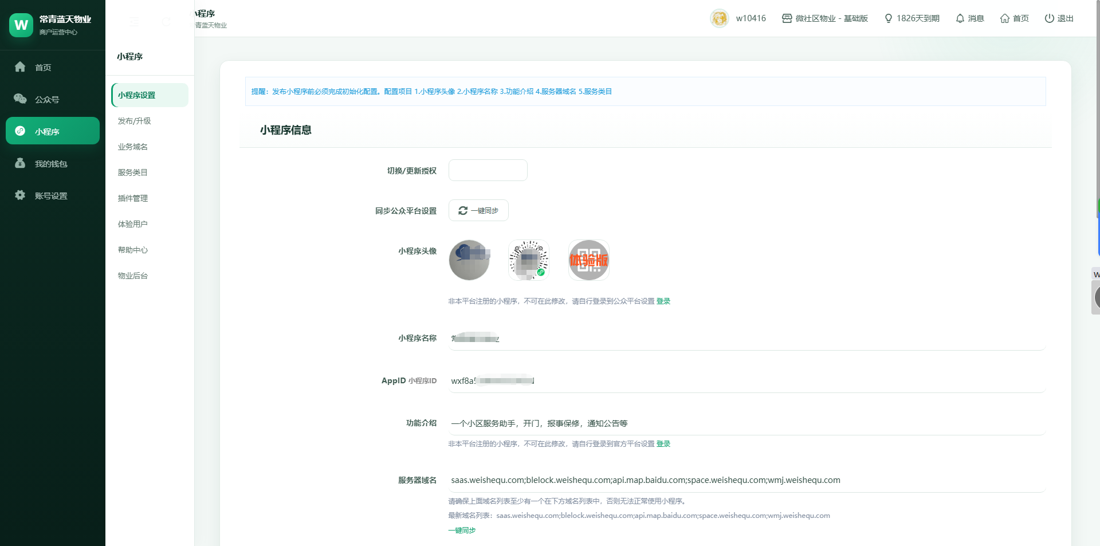Click the sync arrows icon on 一键同步 button

pos(463,211)
